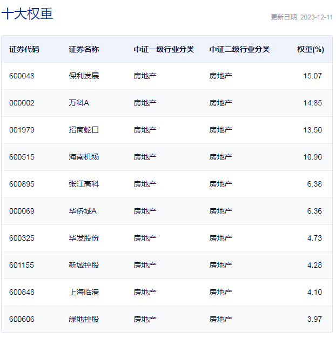Click weight value 4.10

(314, 292)
